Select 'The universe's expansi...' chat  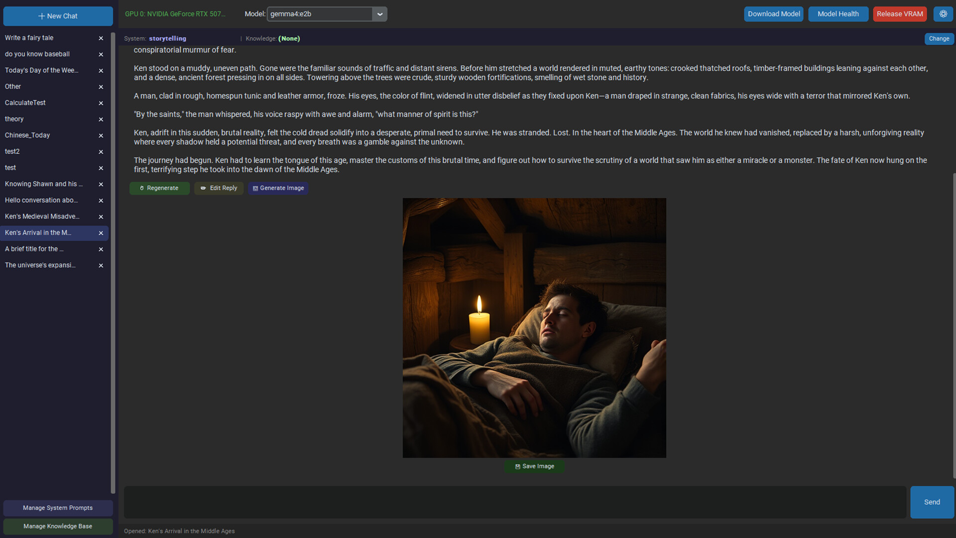[40, 266]
